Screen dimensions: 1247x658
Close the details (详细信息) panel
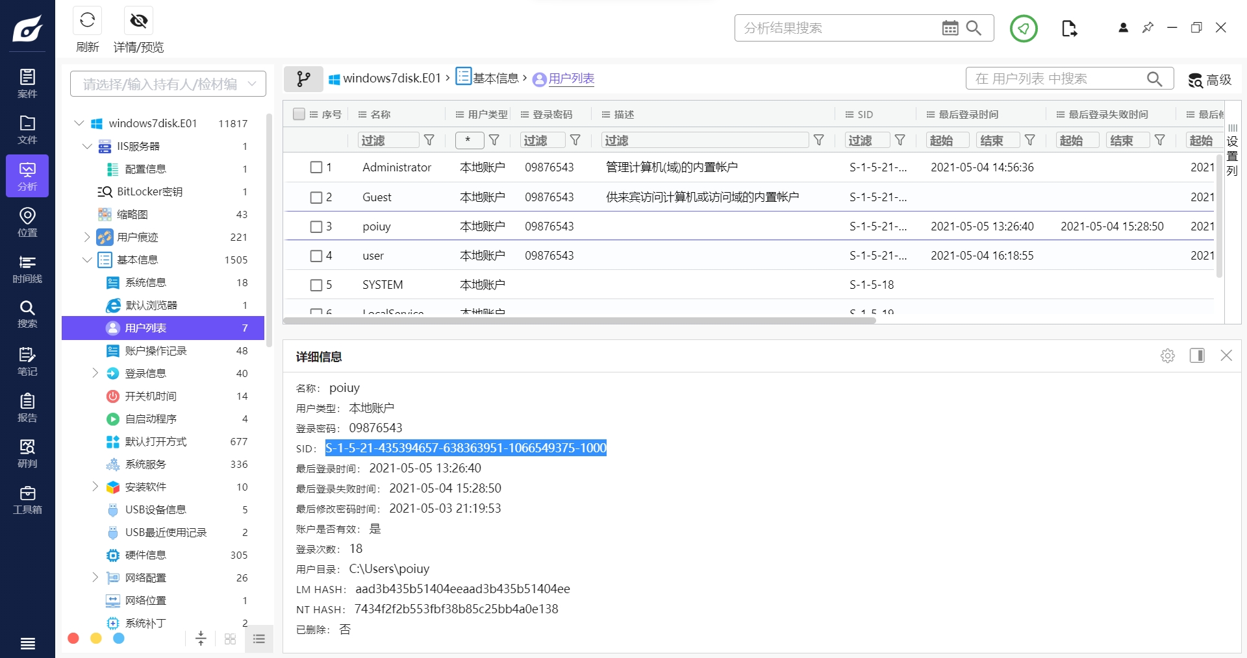coord(1226,356)
